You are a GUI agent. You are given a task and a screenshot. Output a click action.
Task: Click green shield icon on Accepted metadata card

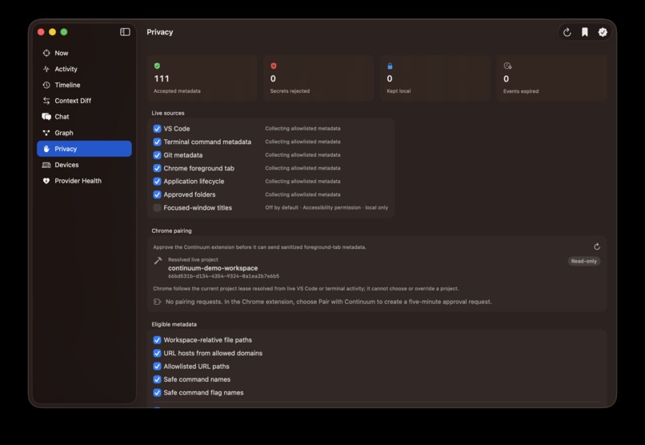coord(157,66)
